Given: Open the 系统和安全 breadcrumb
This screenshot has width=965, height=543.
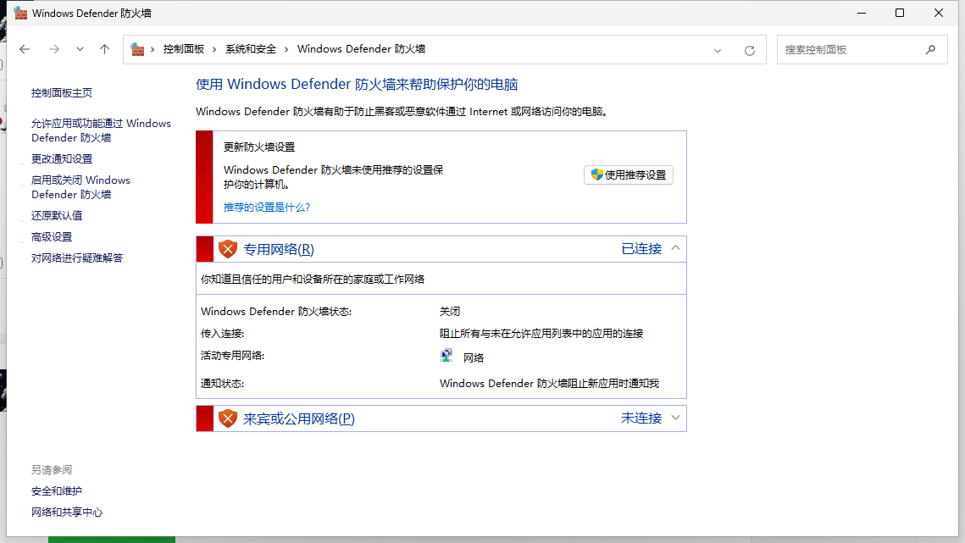Looking at the screenshot, I should pyautogui.click(x=251, y=49).
